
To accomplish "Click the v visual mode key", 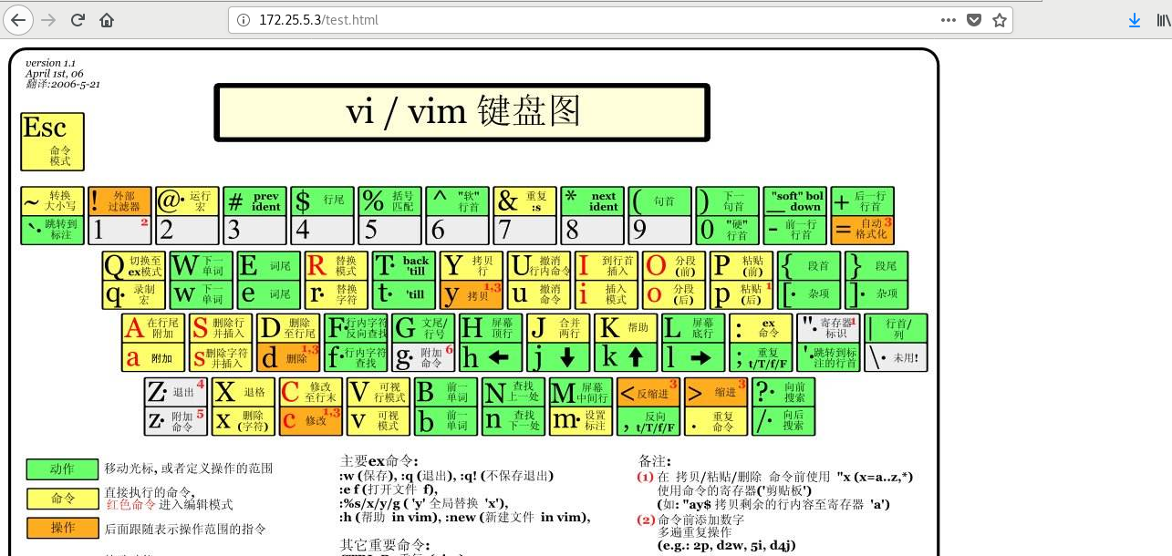I will (x=378, y=421).
